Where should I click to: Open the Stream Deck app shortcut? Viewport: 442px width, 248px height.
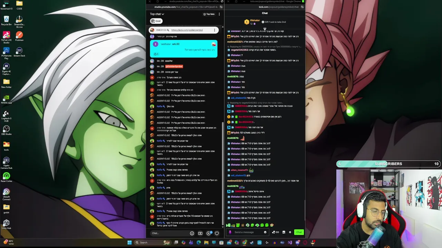(x=19, y=52)
